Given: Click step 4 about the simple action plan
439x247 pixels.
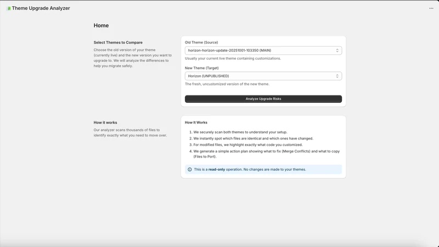Looking at the screenshot, I should coord(266,154).
